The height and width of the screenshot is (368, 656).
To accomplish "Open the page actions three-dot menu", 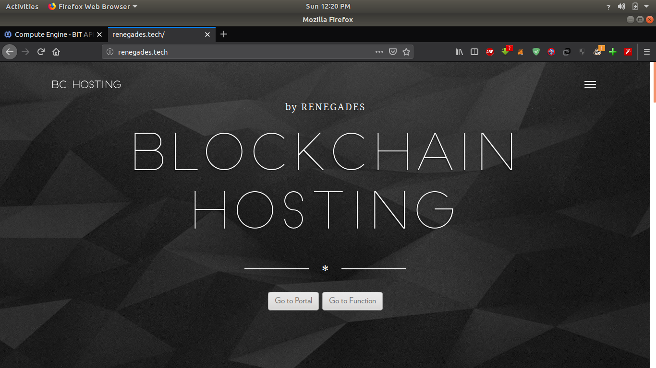I will coord(379,52).
